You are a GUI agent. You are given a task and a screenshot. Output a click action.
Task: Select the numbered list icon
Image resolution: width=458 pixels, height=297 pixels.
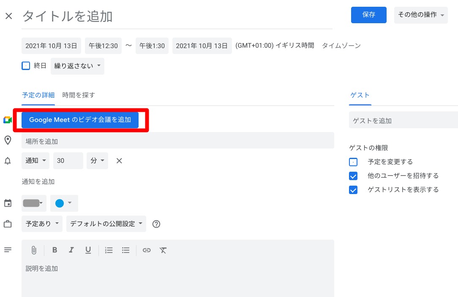click(x=109, y=250)
